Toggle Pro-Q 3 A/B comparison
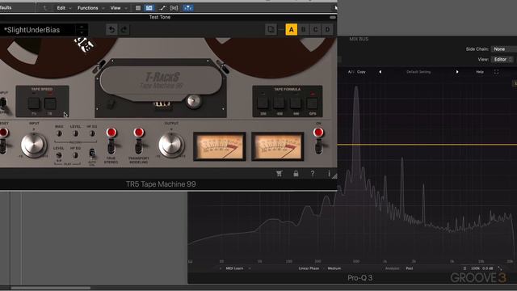The image size is (517, 291). click(x=351, y=72)
